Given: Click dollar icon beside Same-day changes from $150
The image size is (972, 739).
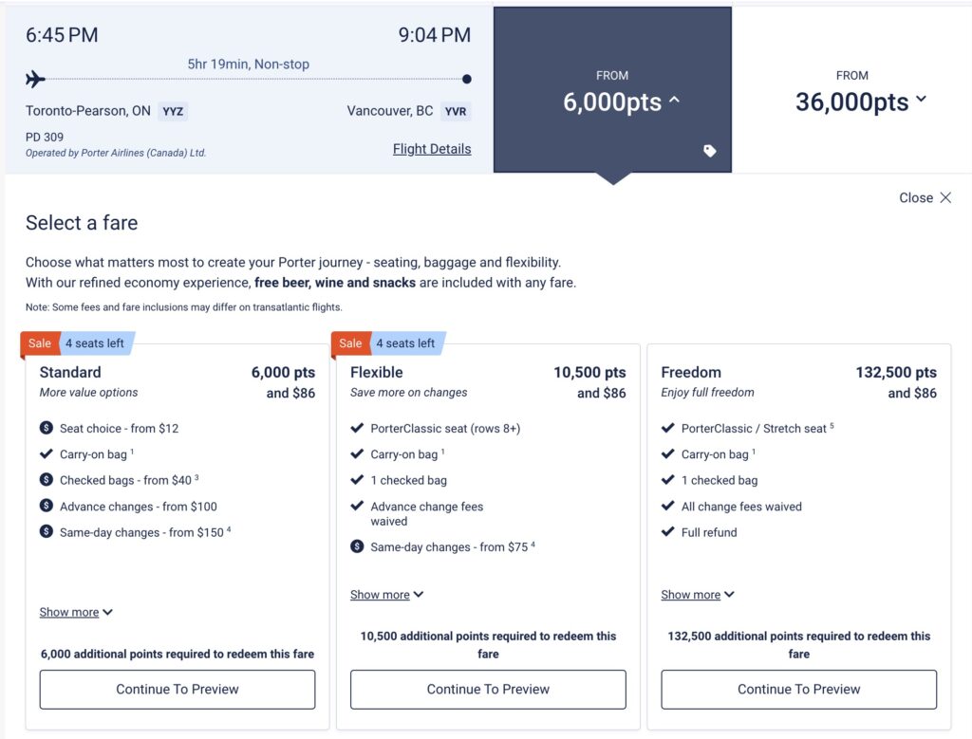Looking at the screenshot, I should click(47, 532).
